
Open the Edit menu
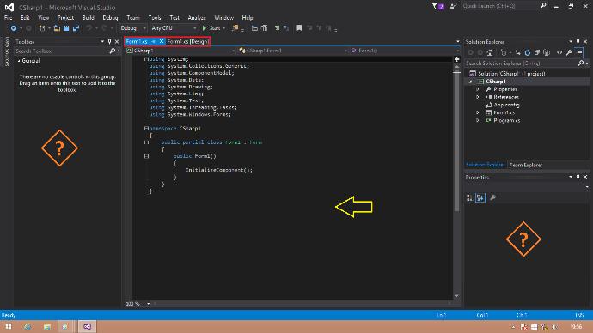(x=25, y=18)
